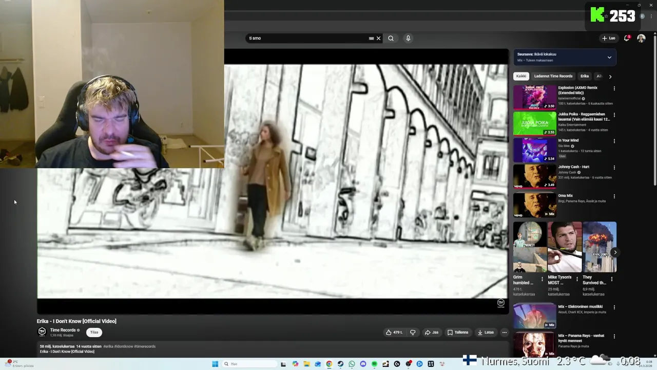Screen dimensions: 657x370
Task: Open the Johnny Cash - Hurt title link
Action: 573,166
